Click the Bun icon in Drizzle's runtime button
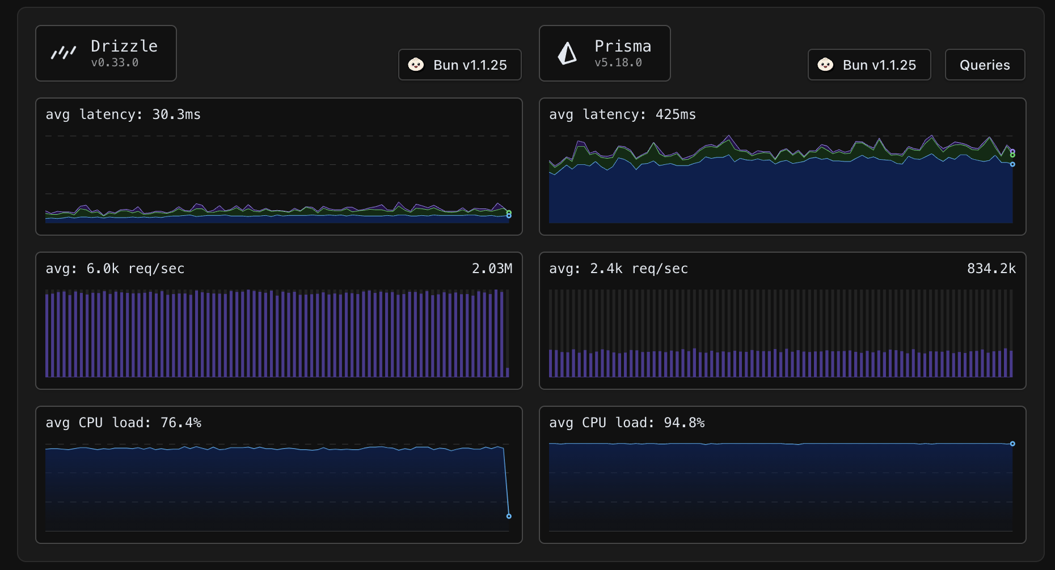 (416, 65)
